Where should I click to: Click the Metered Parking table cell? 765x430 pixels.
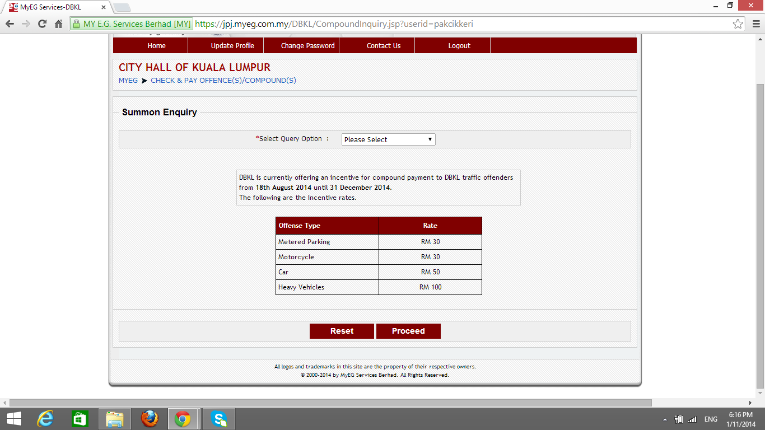(x=327, y=242)
